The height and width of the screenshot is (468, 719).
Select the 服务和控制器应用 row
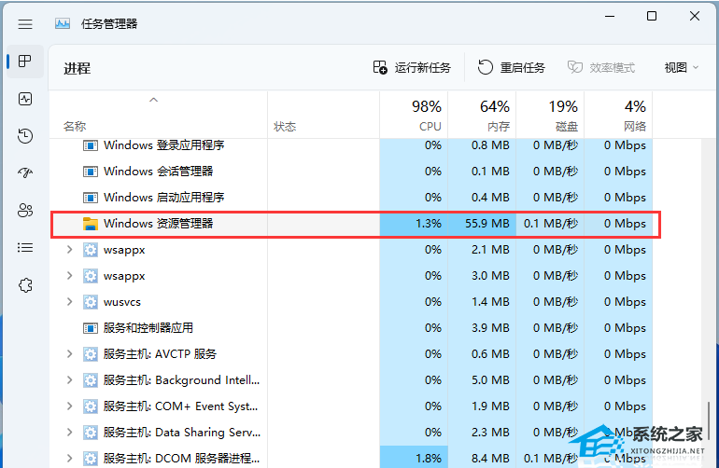(351, 328)
